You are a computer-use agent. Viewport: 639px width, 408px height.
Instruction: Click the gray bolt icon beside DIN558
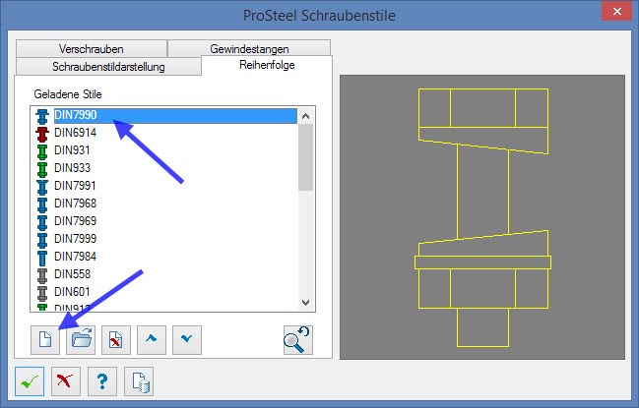click(42, 275)
